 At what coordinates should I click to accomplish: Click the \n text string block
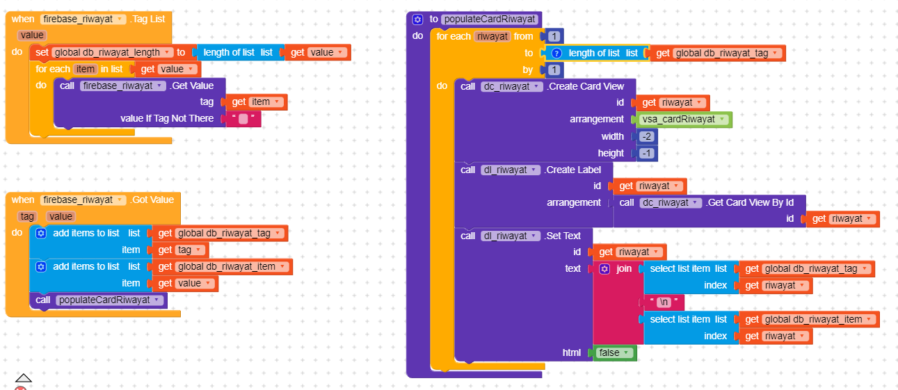(x=664, y=302)
